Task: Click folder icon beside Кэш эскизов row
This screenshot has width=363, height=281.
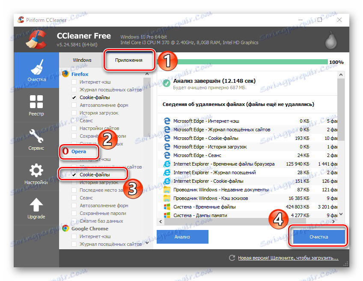Action: [167, 198]
